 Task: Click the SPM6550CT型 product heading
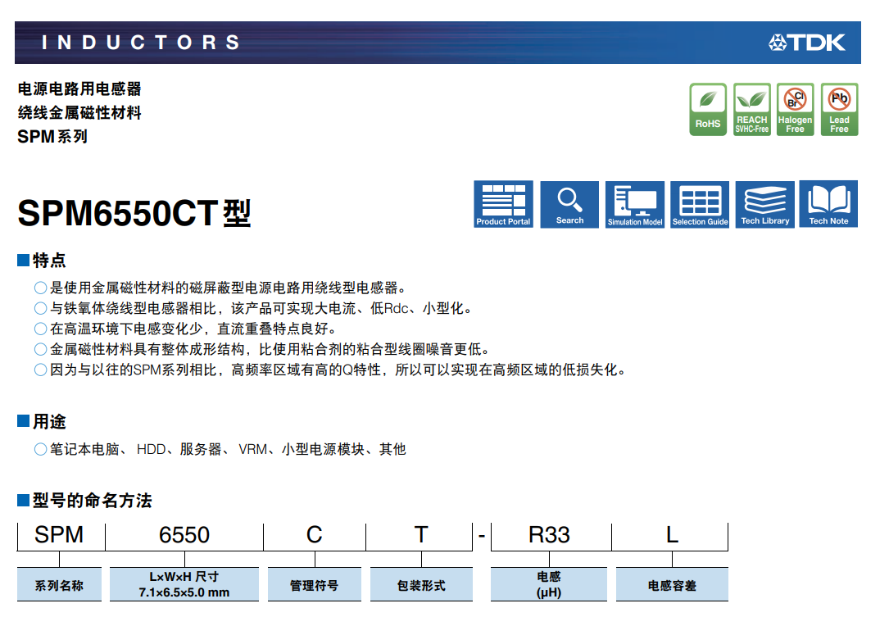click(134, 213)
